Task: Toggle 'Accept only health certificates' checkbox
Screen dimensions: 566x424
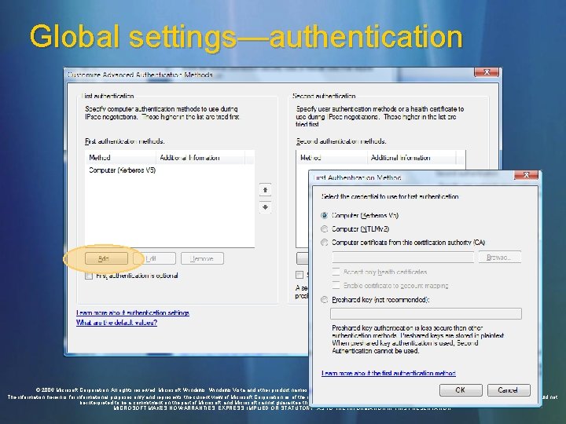Action: 336,272
